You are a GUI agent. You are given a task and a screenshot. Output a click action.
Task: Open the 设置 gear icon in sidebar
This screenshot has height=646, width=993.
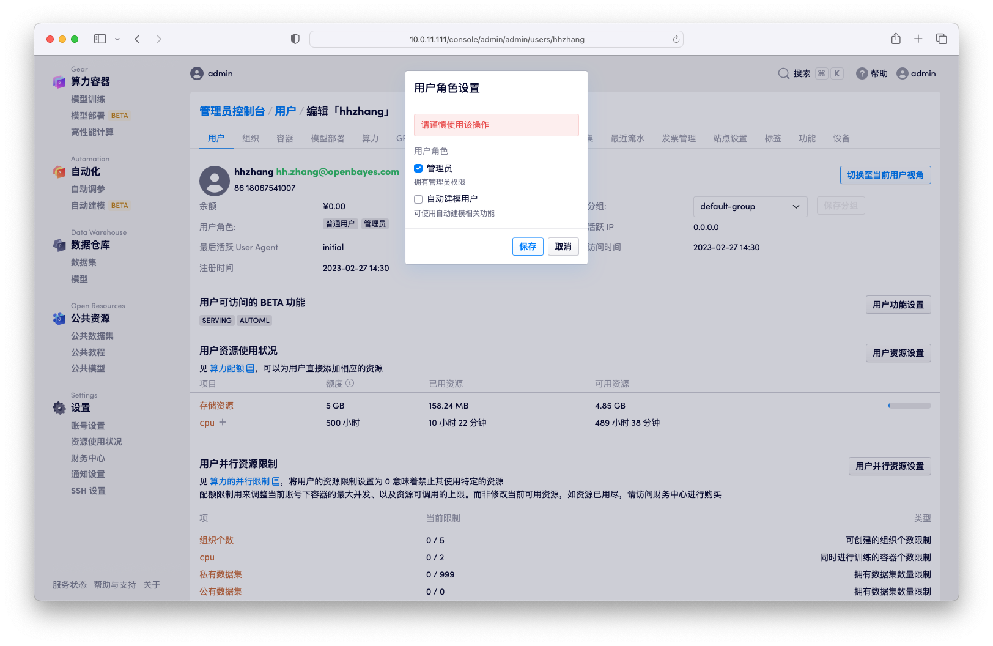tap(59, 407)
